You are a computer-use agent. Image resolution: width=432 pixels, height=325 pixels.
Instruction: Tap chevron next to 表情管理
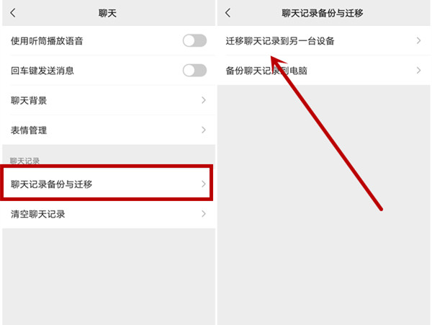[204, 130]
